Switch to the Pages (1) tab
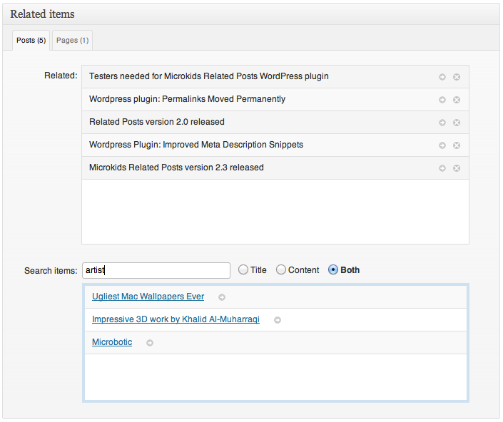 coord(72,41)
